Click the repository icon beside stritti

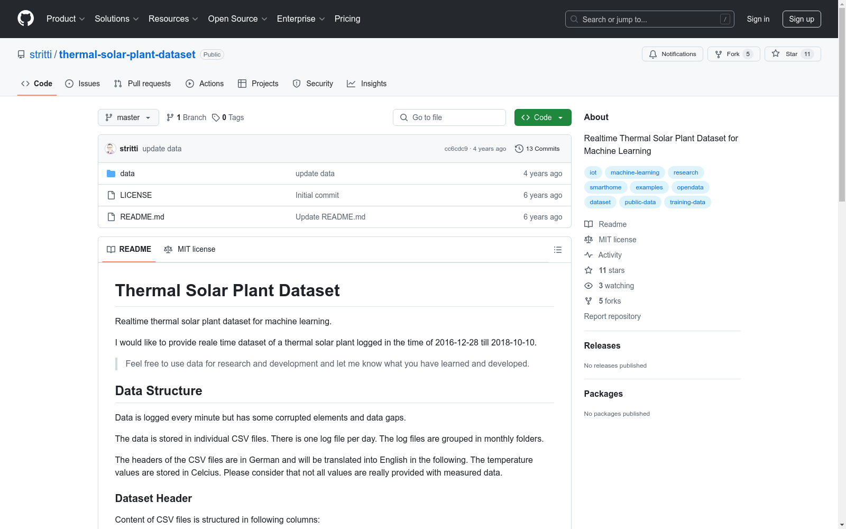tap(21, 54)
